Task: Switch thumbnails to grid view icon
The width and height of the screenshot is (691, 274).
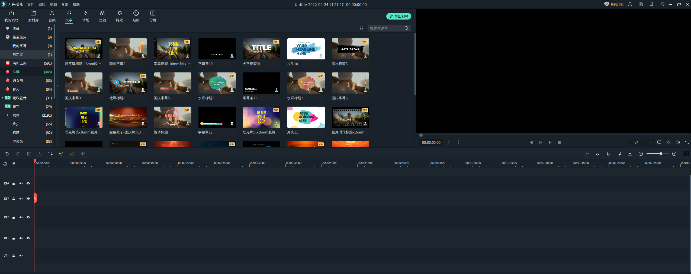Action: click(x=361, y=28)
